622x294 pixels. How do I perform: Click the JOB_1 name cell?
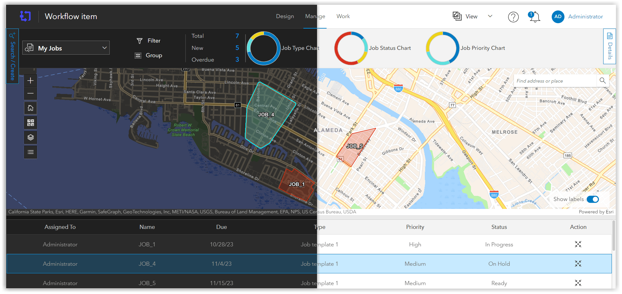[x=147, y=244]
